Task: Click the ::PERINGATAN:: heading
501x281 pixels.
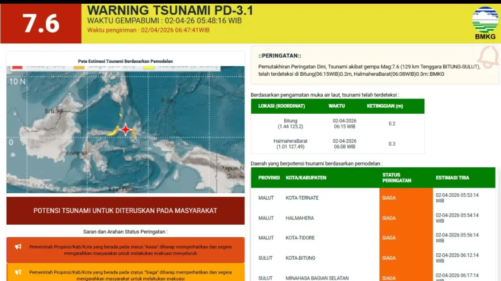Action: tap(279, 56)
